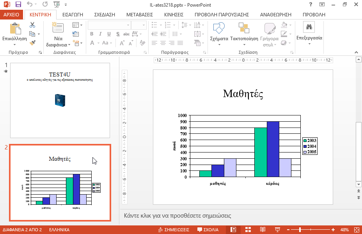The height and width of the screenshot is (234, 362).
Task: Click ΣΧΟΛΙΑ comments button in status bar
Action: point(208,230)
